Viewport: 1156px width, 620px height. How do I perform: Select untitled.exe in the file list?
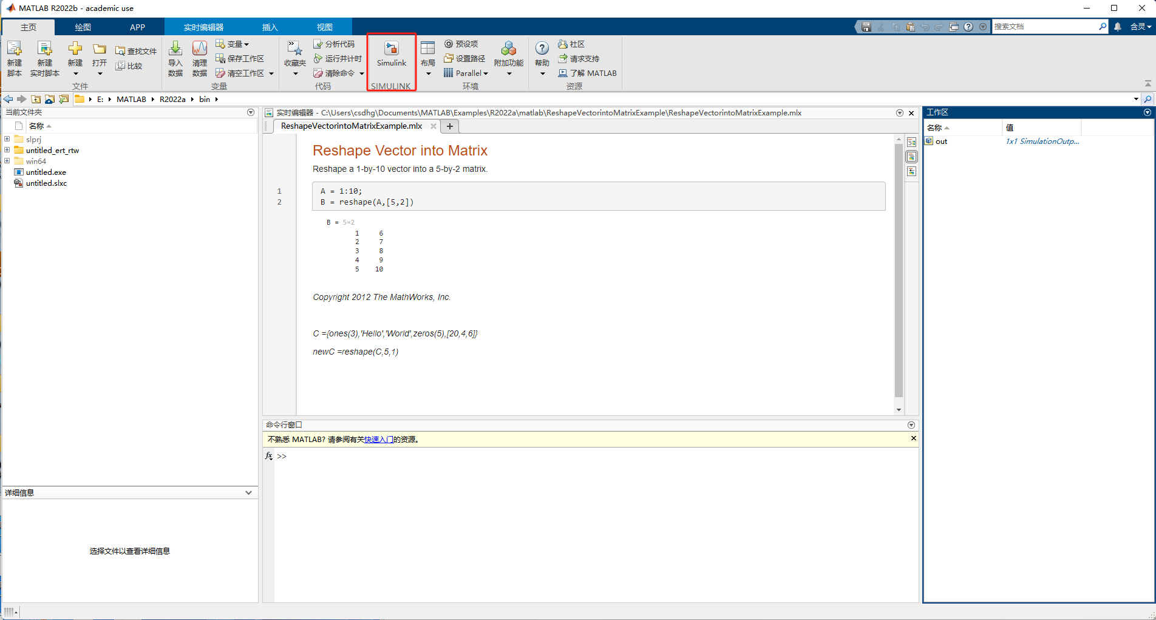46,172
